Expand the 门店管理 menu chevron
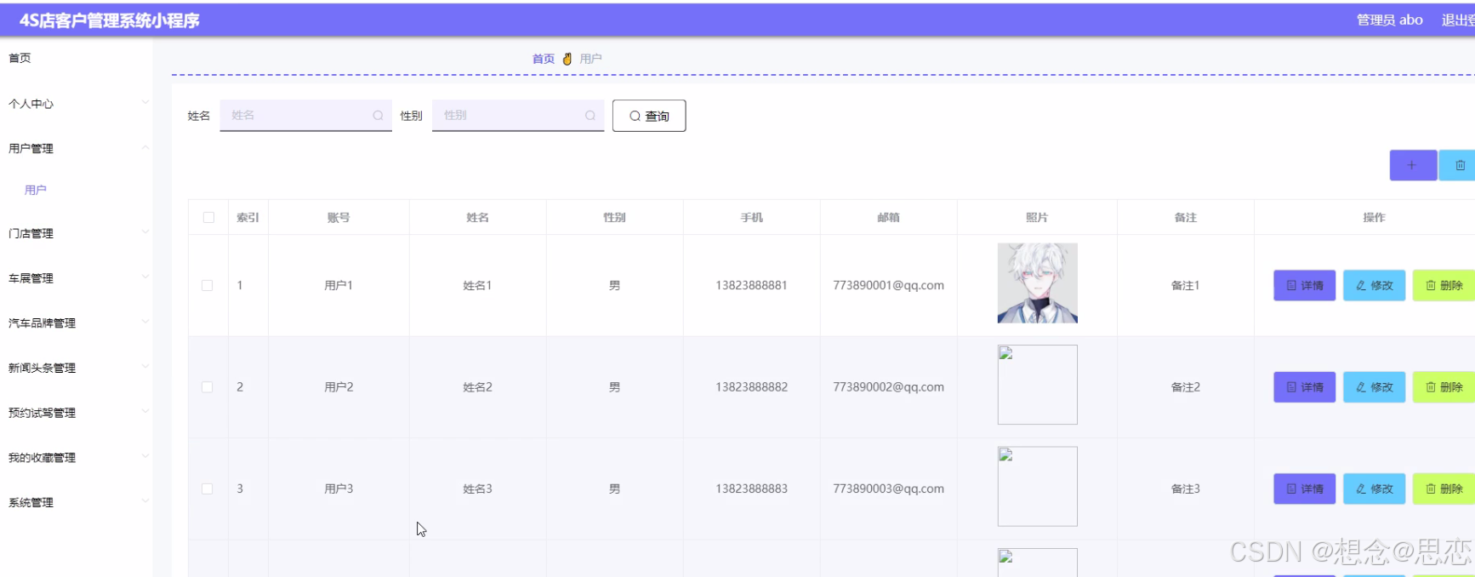This screenshot has width=1475, height=577. click(x=145, y=232)
